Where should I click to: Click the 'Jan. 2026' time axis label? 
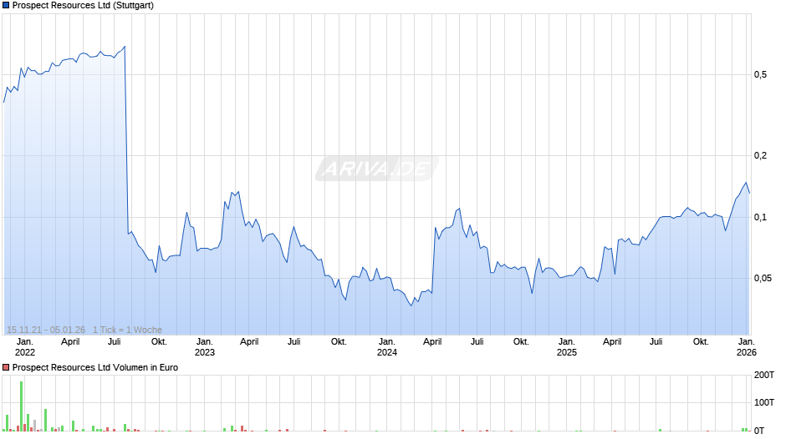pos(747,347)
